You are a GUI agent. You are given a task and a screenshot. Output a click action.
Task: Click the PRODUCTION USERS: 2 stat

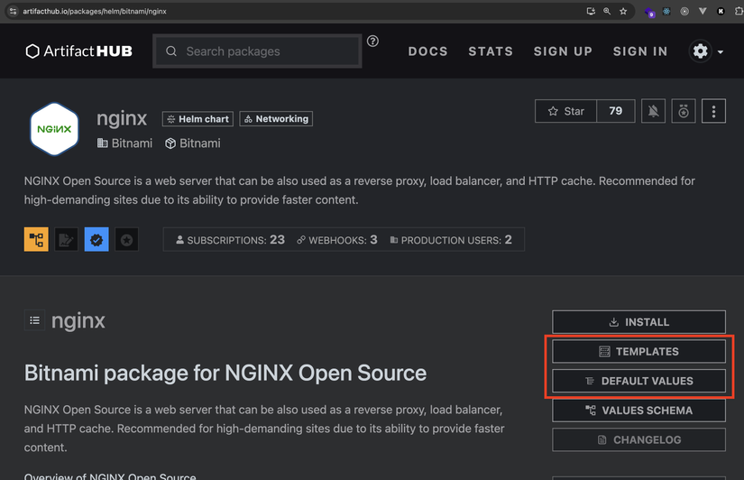pos(451,240)
